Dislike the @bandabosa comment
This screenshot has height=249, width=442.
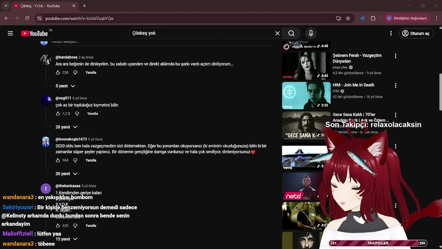point(75,73)
